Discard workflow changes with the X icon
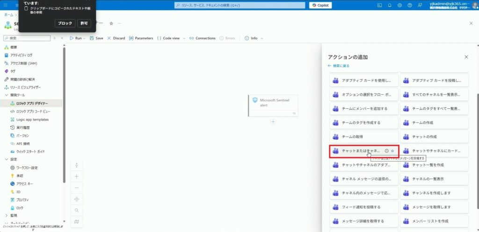This screenshot has width=479, height=232. click(109, 38)
